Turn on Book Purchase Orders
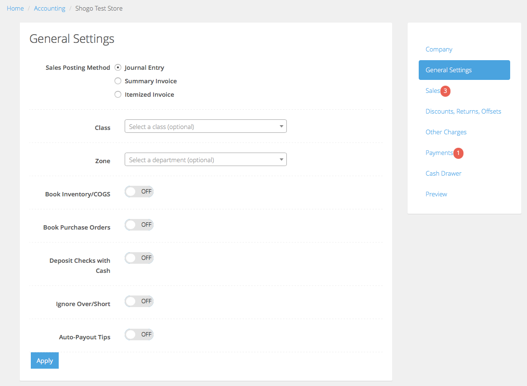Image resolution: width=527 pixels, height=386 pixels. pos(139,224)
